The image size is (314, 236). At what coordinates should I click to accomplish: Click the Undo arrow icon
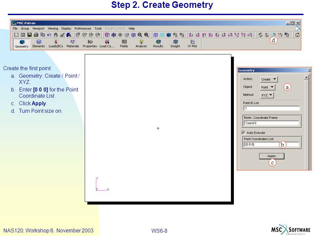[49, 35]
